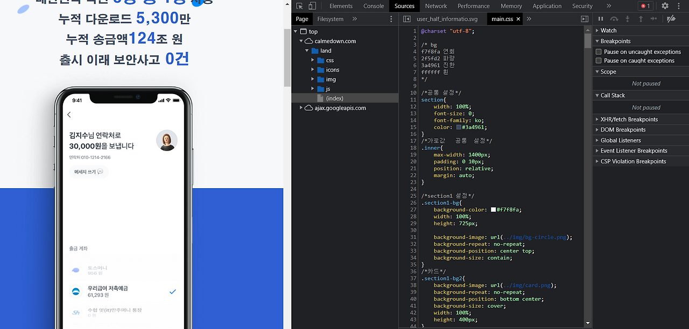Click the top frame window icon
The height and width of the screenshot is (329, 689).
(303, 32)
